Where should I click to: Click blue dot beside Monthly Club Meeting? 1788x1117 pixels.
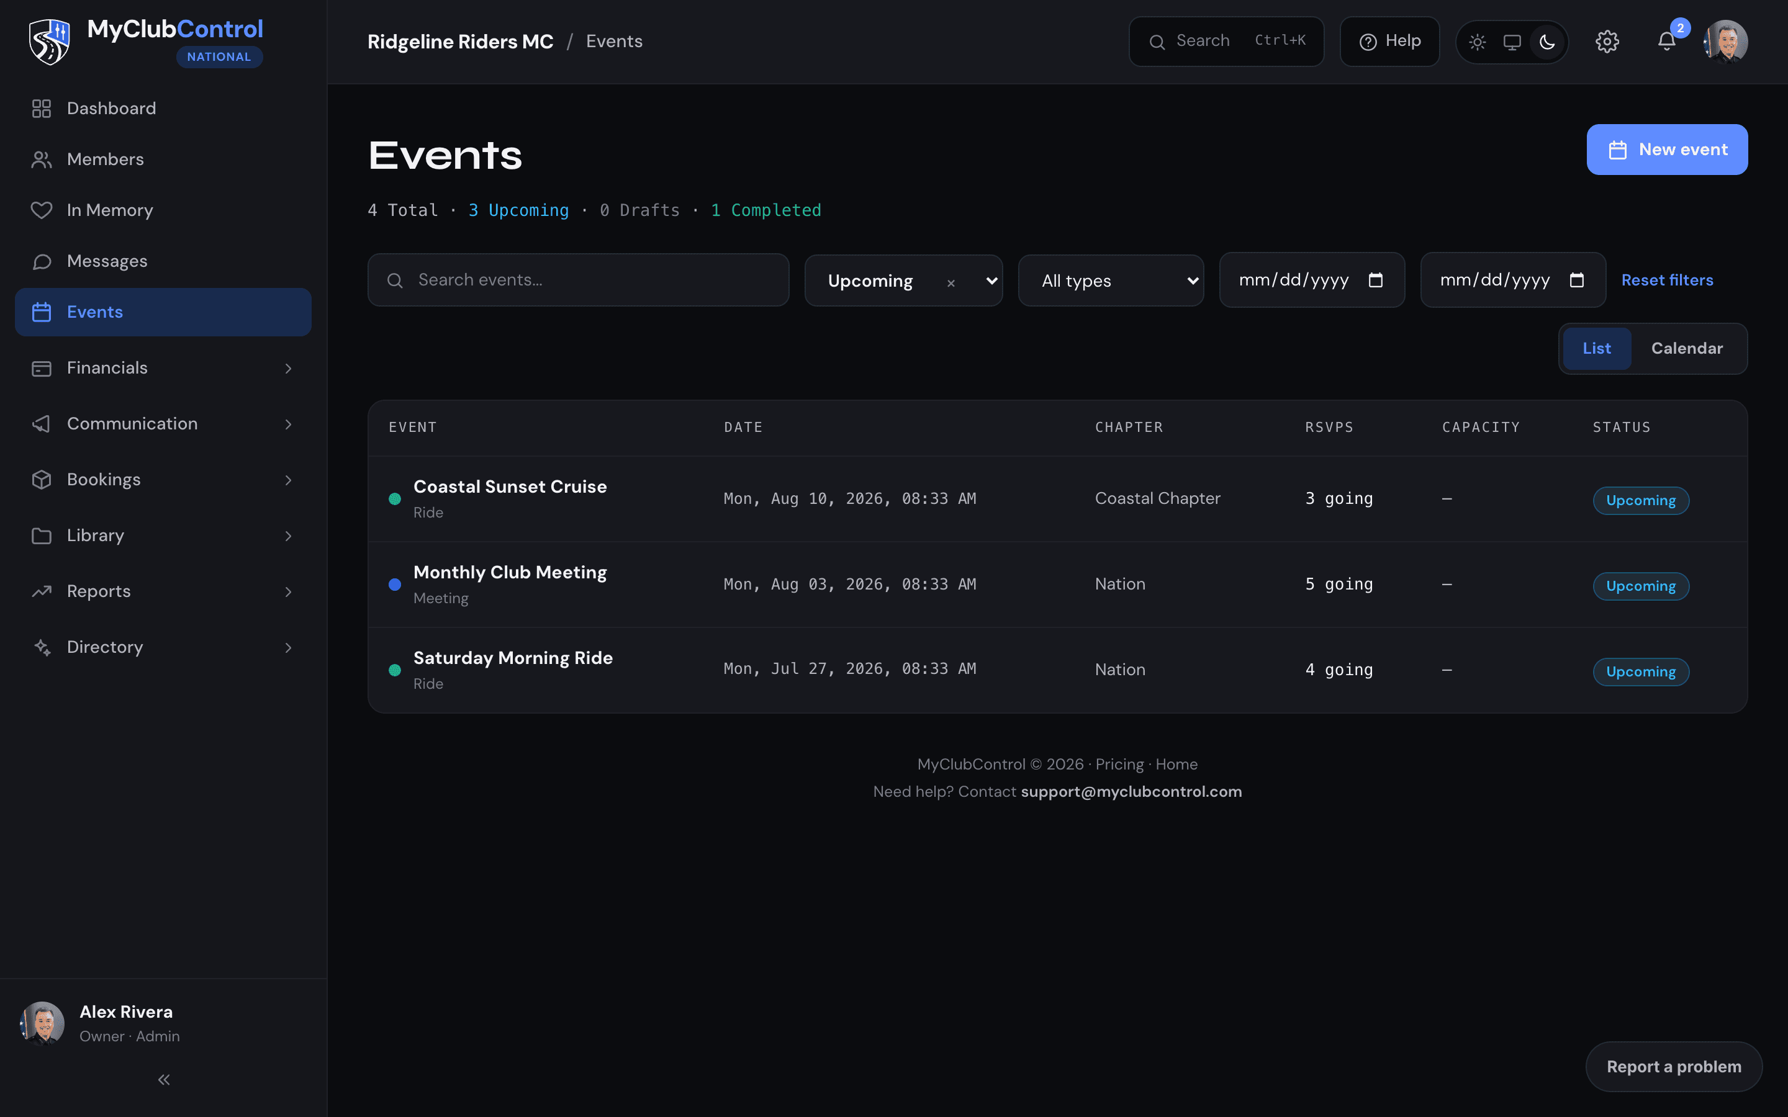tap(395, 585)
